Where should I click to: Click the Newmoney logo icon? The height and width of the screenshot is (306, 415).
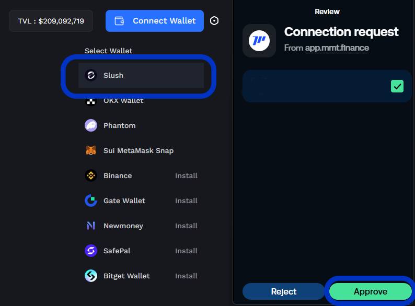click(91, 226)
